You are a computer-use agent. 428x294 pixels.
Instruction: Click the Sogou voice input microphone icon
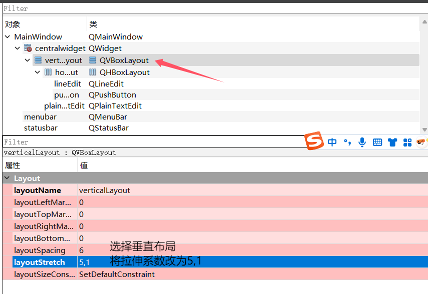tap(362, 142)
